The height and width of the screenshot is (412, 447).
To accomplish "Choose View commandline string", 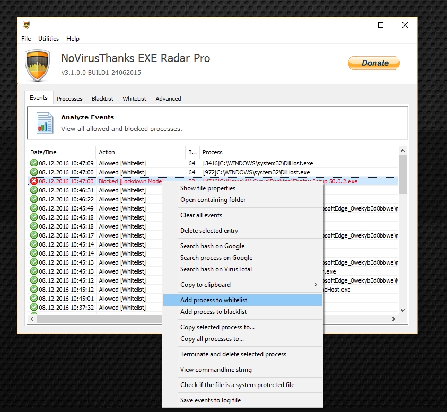I will coord(242,370).
